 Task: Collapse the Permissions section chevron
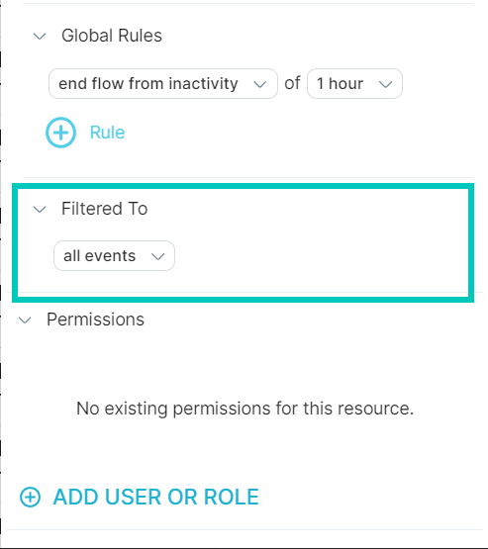click(x=25, y=320)
